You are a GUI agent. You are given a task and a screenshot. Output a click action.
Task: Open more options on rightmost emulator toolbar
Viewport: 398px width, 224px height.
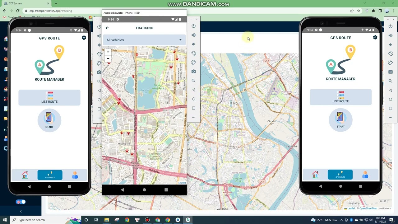coord(390,118)
